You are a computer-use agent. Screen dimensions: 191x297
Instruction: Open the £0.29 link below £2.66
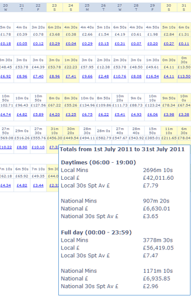[x=87, y=43]
